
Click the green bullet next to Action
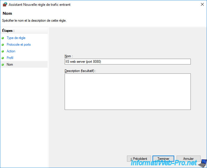tap(3, 51)
